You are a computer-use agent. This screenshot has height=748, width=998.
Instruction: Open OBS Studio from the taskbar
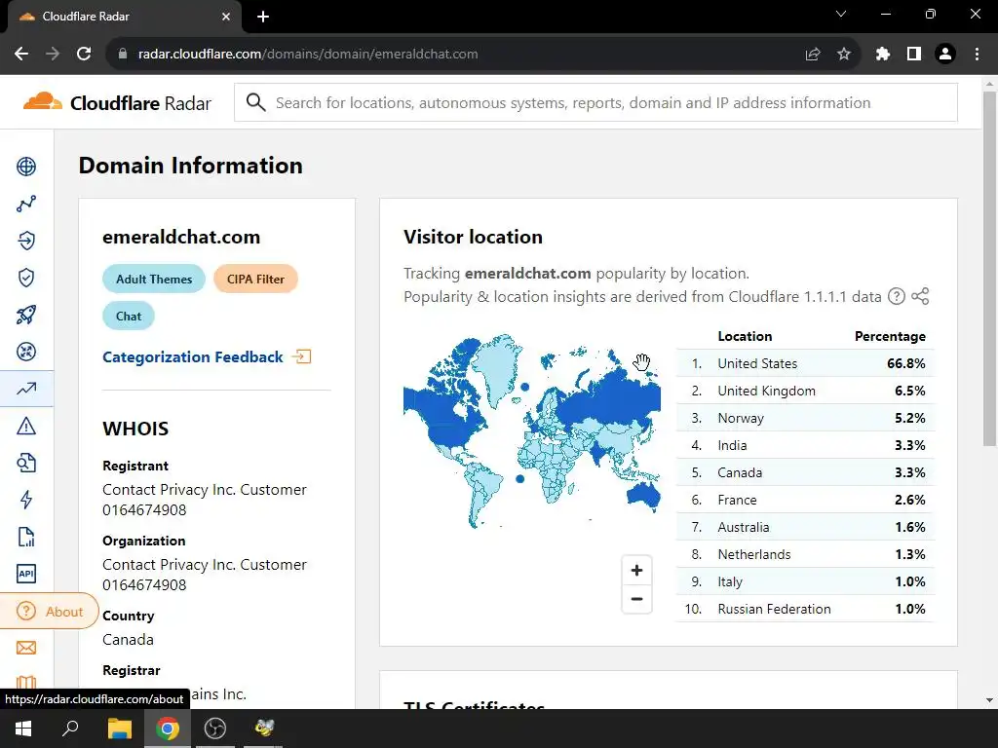coord(215,729)
